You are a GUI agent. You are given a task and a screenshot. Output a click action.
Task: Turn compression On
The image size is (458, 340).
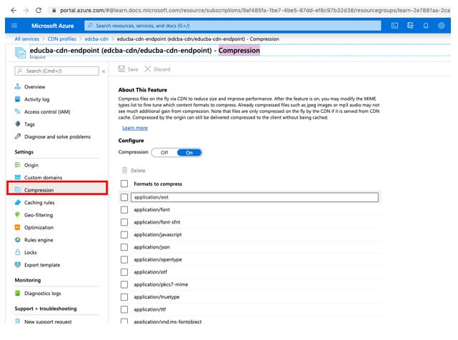pyautogui.click(x=189, y=152)
